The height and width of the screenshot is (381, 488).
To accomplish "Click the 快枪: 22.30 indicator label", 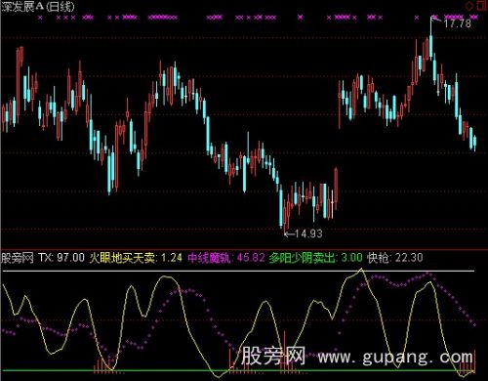I will tap(395, 258).
